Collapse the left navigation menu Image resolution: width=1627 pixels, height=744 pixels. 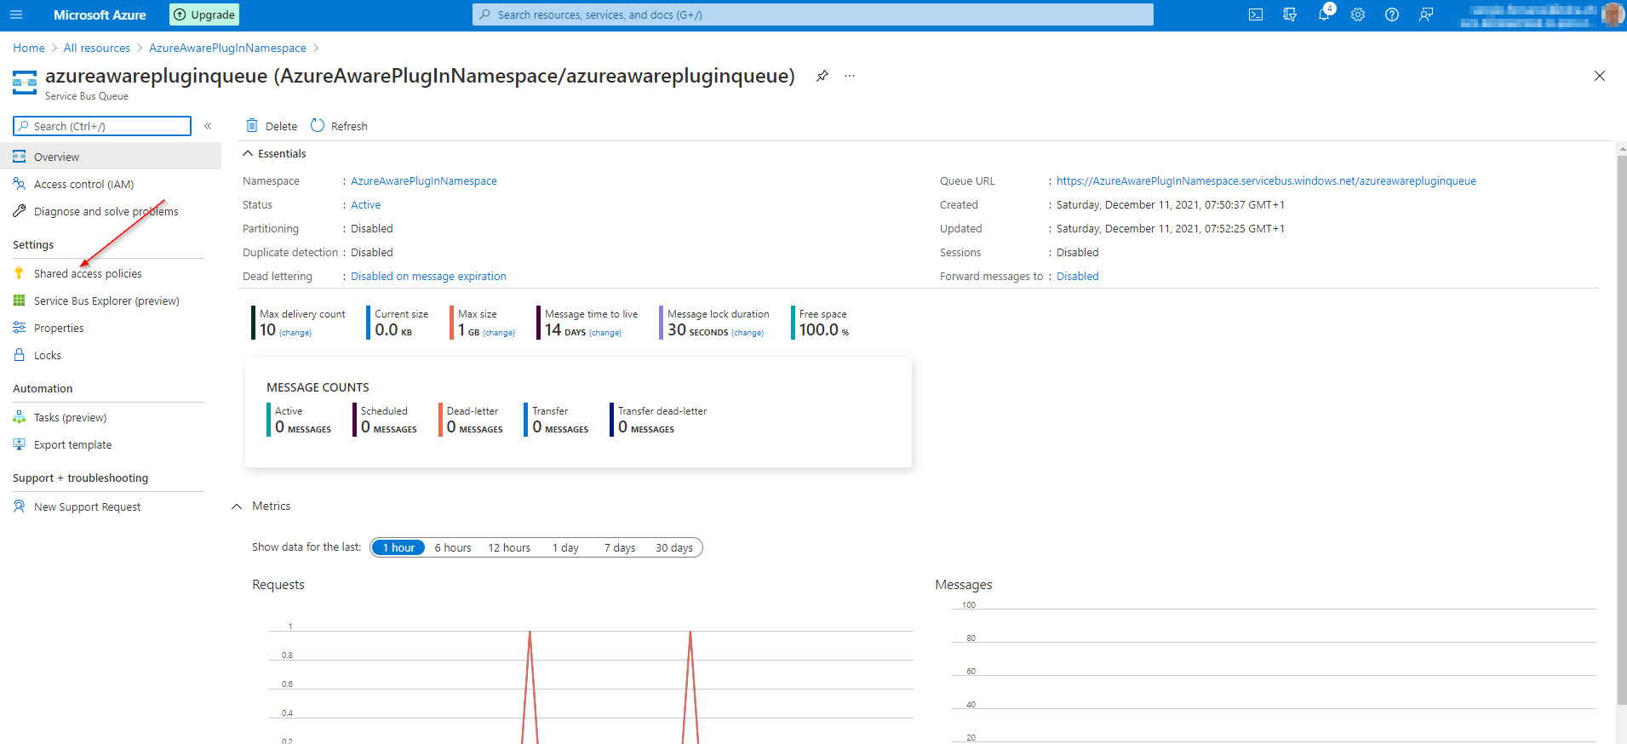[x=208, y=126]
